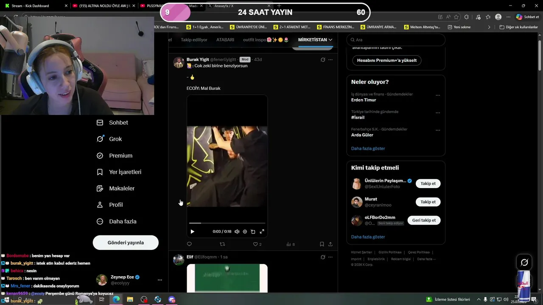This screenshot has height=305, width=543.
Task: Expand Daha fazla footer menu
Action: click(x=426, y=259)
